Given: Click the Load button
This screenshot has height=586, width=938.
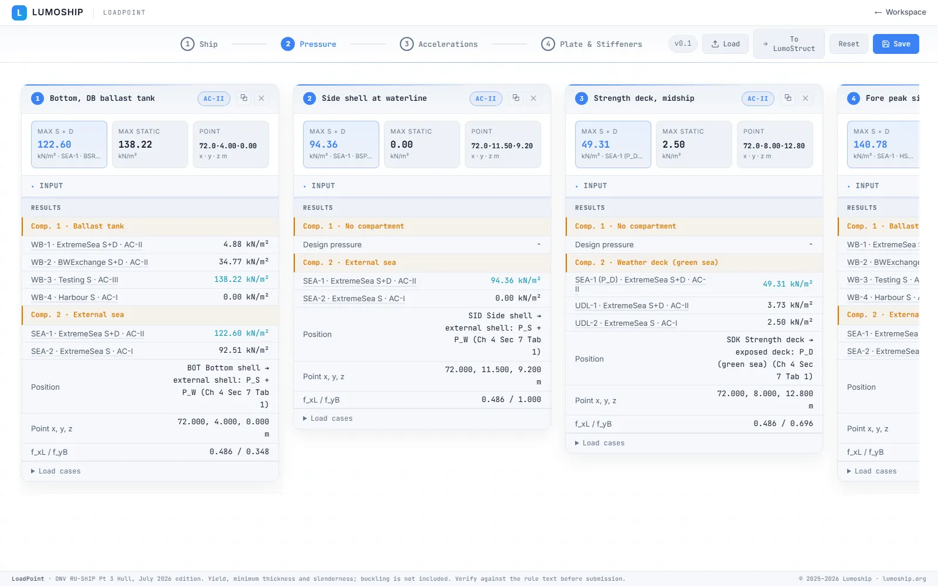Looking at the screenshot, I should click(725, 44).
